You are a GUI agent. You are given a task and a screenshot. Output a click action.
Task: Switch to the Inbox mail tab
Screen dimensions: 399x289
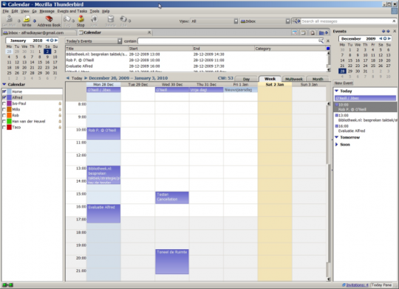tap(39, 32)
